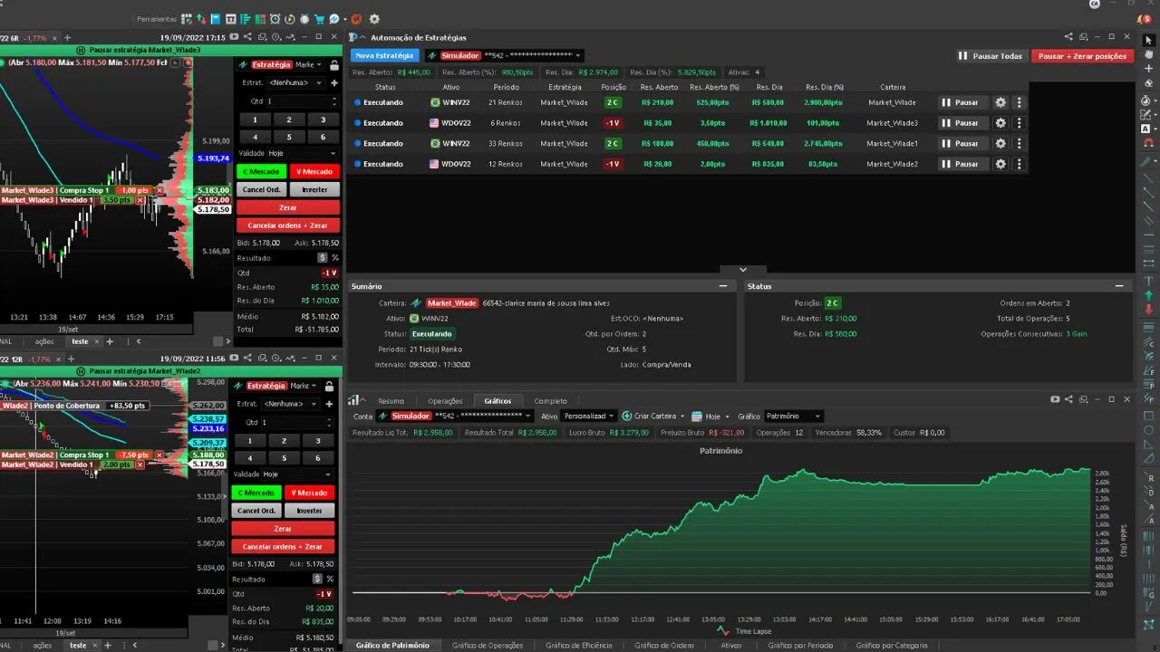Collapse the Sumário section with minus
1160x652 pixels.
723,286
